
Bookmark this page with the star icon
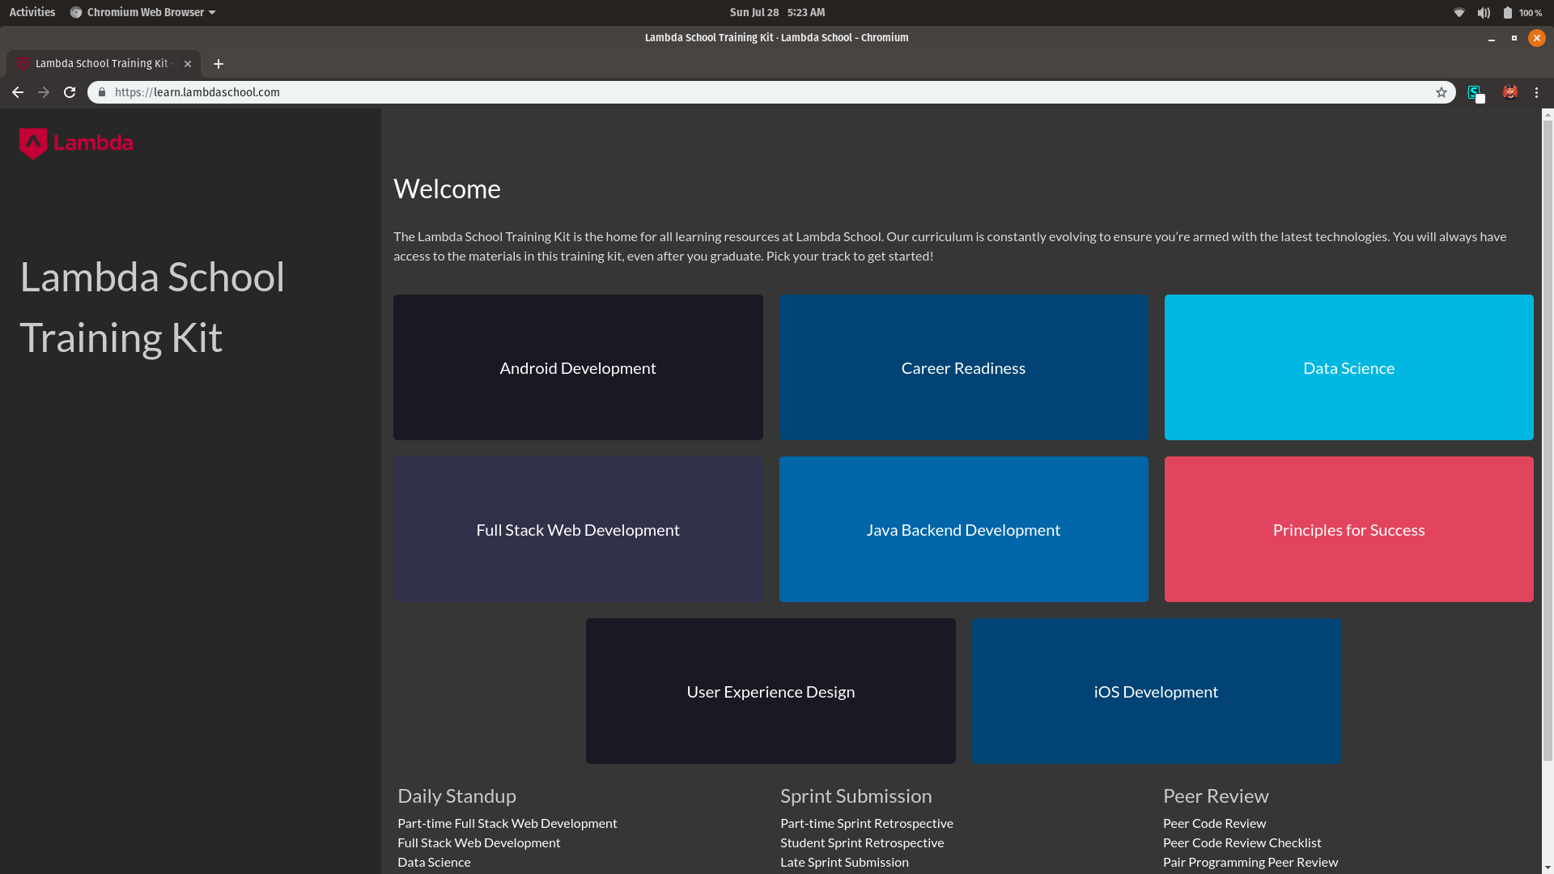click(x=1441, y=92)
